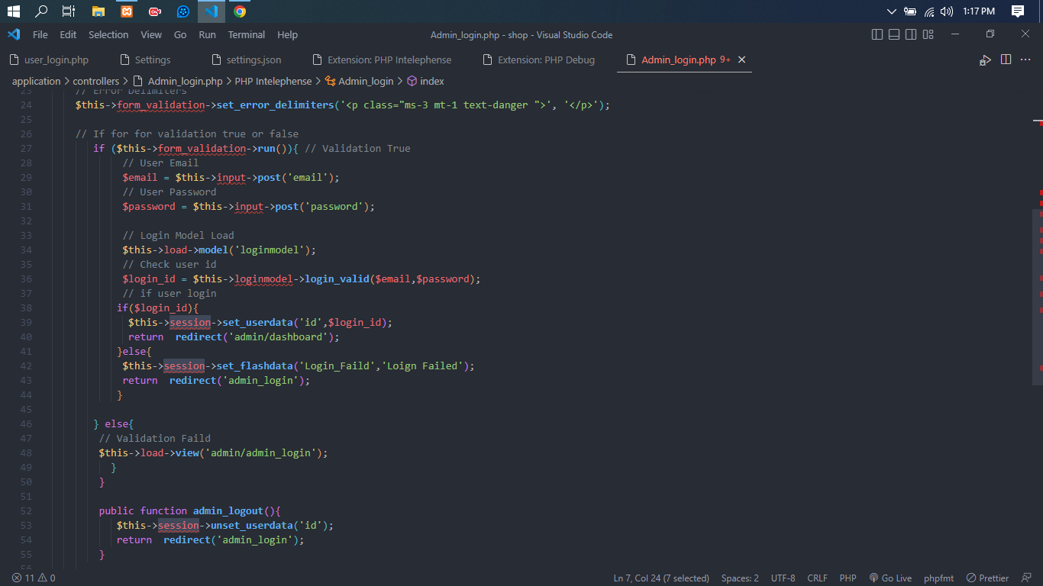Open the 1:17 PM clock flyout
Image resolution: width=1043 pixels, height=586 pixels.
click(x=979, y=11)
